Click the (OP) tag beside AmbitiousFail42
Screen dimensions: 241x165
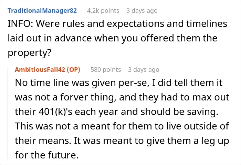[73, 70]
